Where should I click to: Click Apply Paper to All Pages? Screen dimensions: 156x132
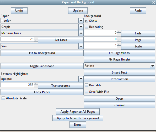(x=78, y=112)
